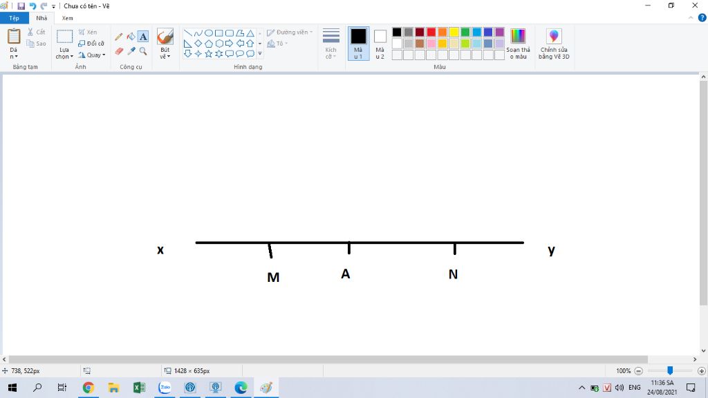Open the Lựa chọn selection dropdown
Image resolution: width=708 pixels, height=398 pixels.
pos(64,53)
